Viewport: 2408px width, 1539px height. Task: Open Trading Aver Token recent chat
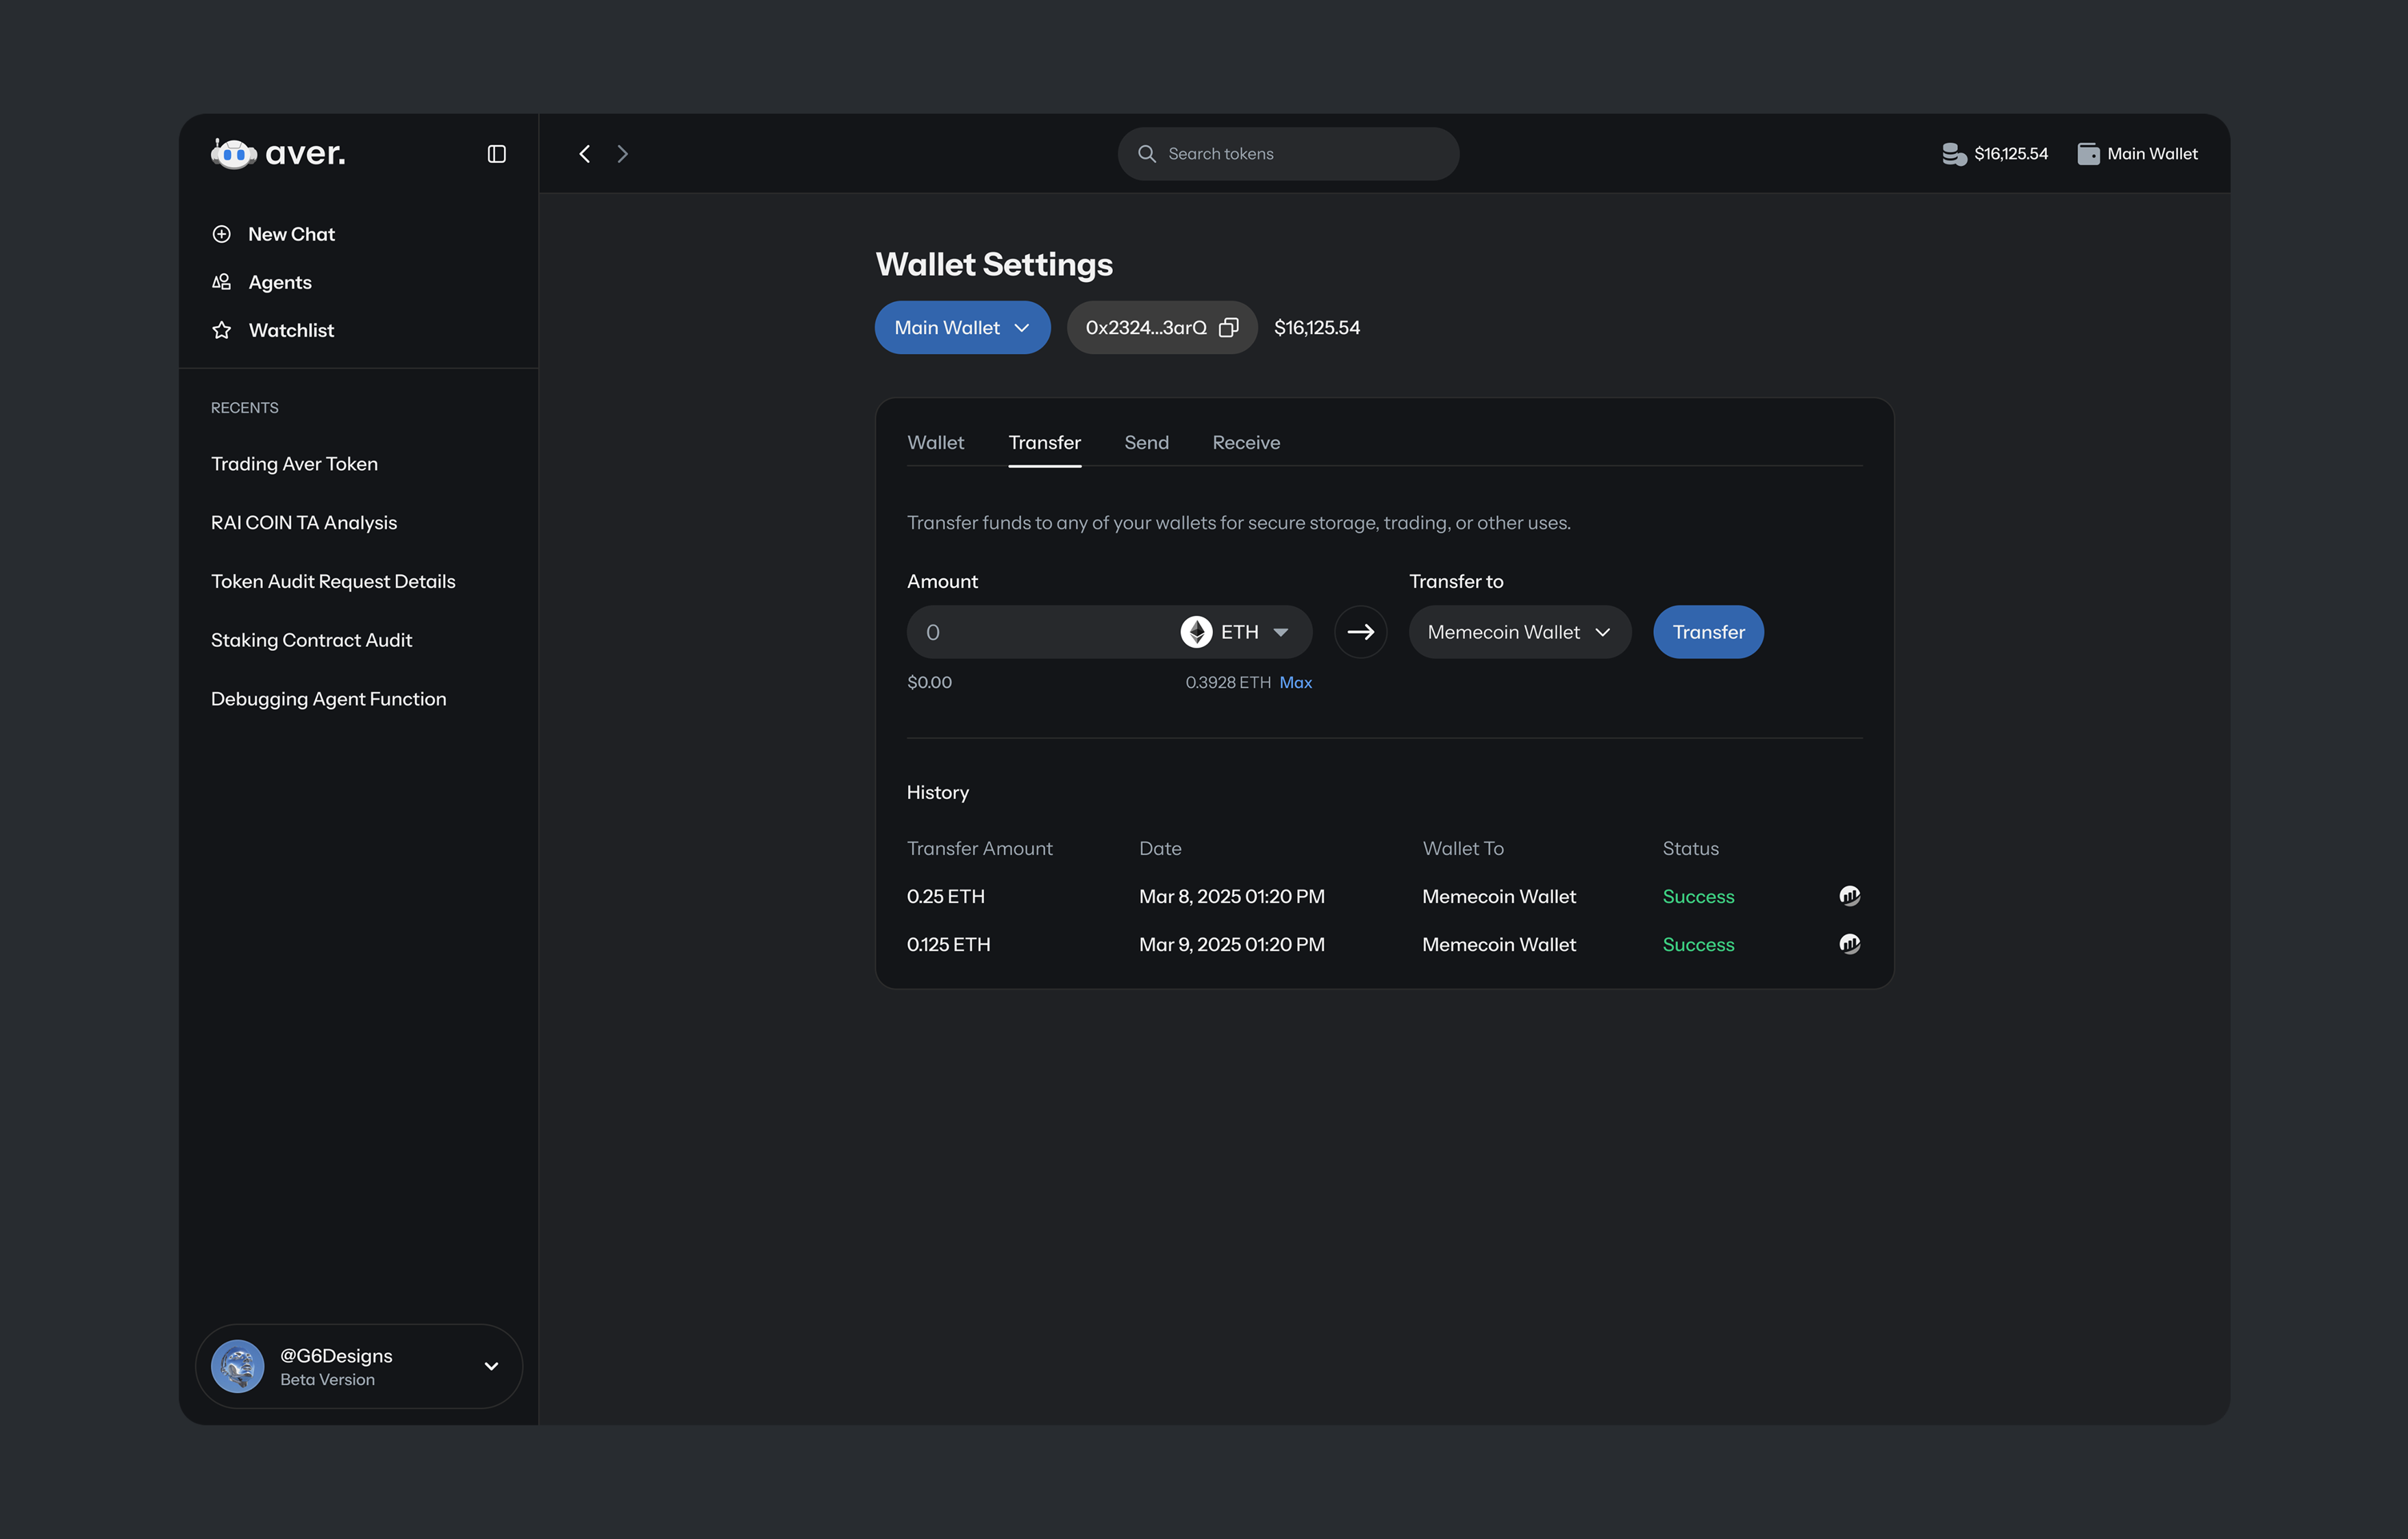coord(294,463)
